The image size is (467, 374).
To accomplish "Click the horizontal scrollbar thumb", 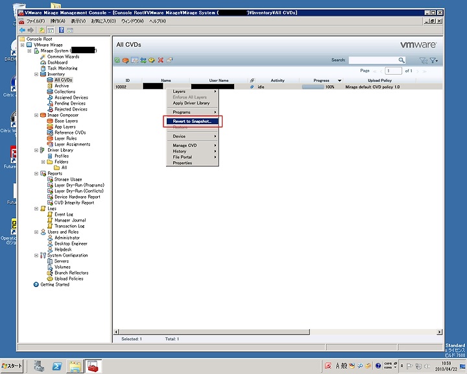I will pyautogui.click(x=215, y=332).
